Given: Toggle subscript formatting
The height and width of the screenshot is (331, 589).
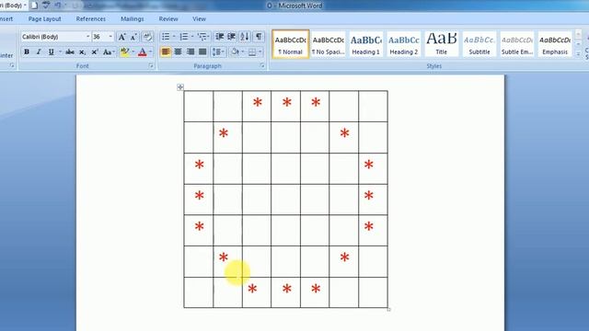Looking at the screenshot, I should (x=82, y=51).
